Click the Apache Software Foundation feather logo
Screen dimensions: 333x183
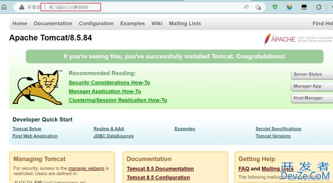(298, 39)
